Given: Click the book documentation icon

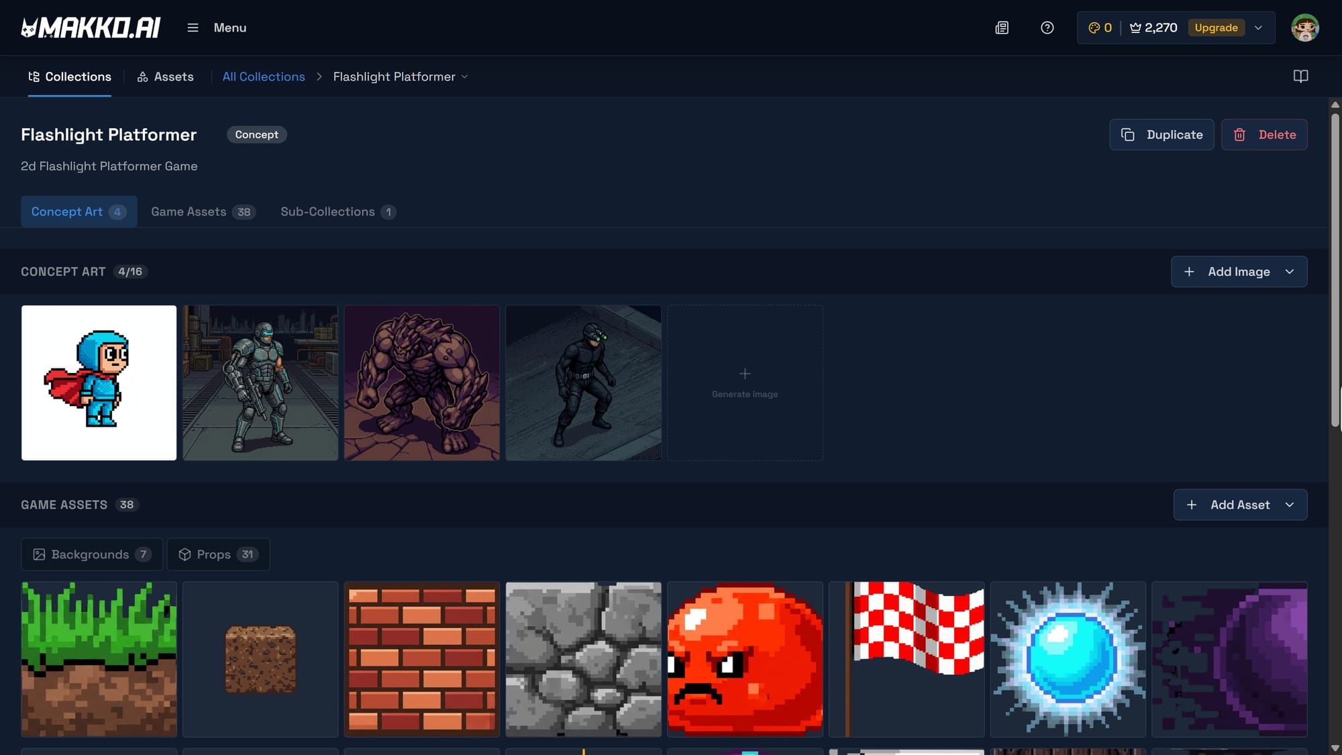Looking at the screenshot, I should 1300,77.
